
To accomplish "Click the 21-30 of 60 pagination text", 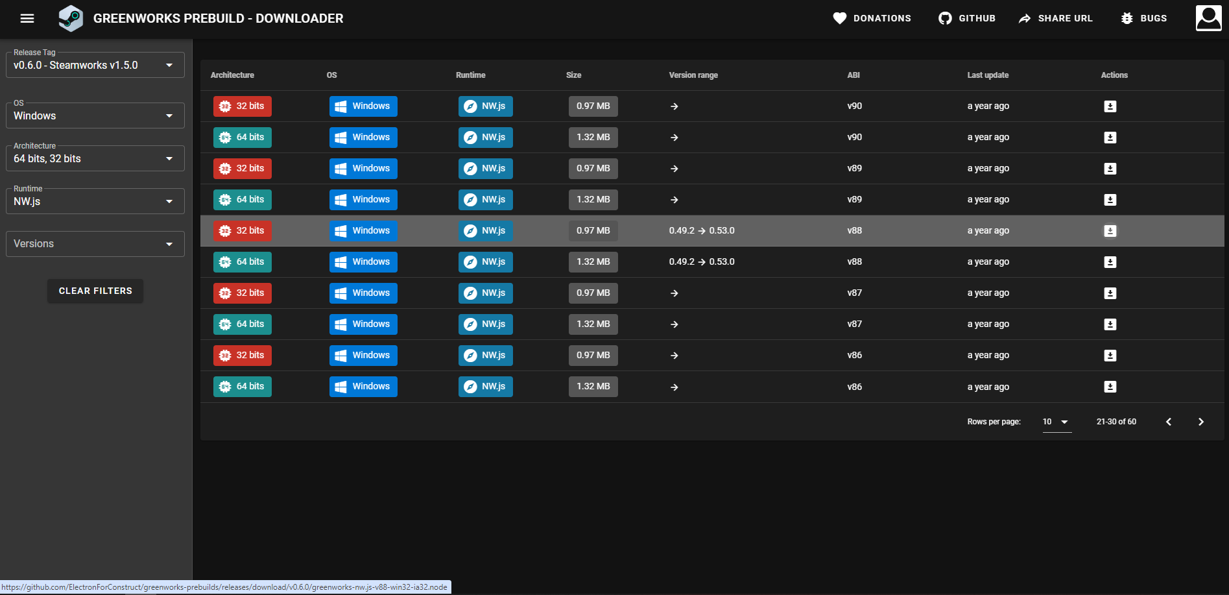I will pyautogui.click(x=1116, y=422).
